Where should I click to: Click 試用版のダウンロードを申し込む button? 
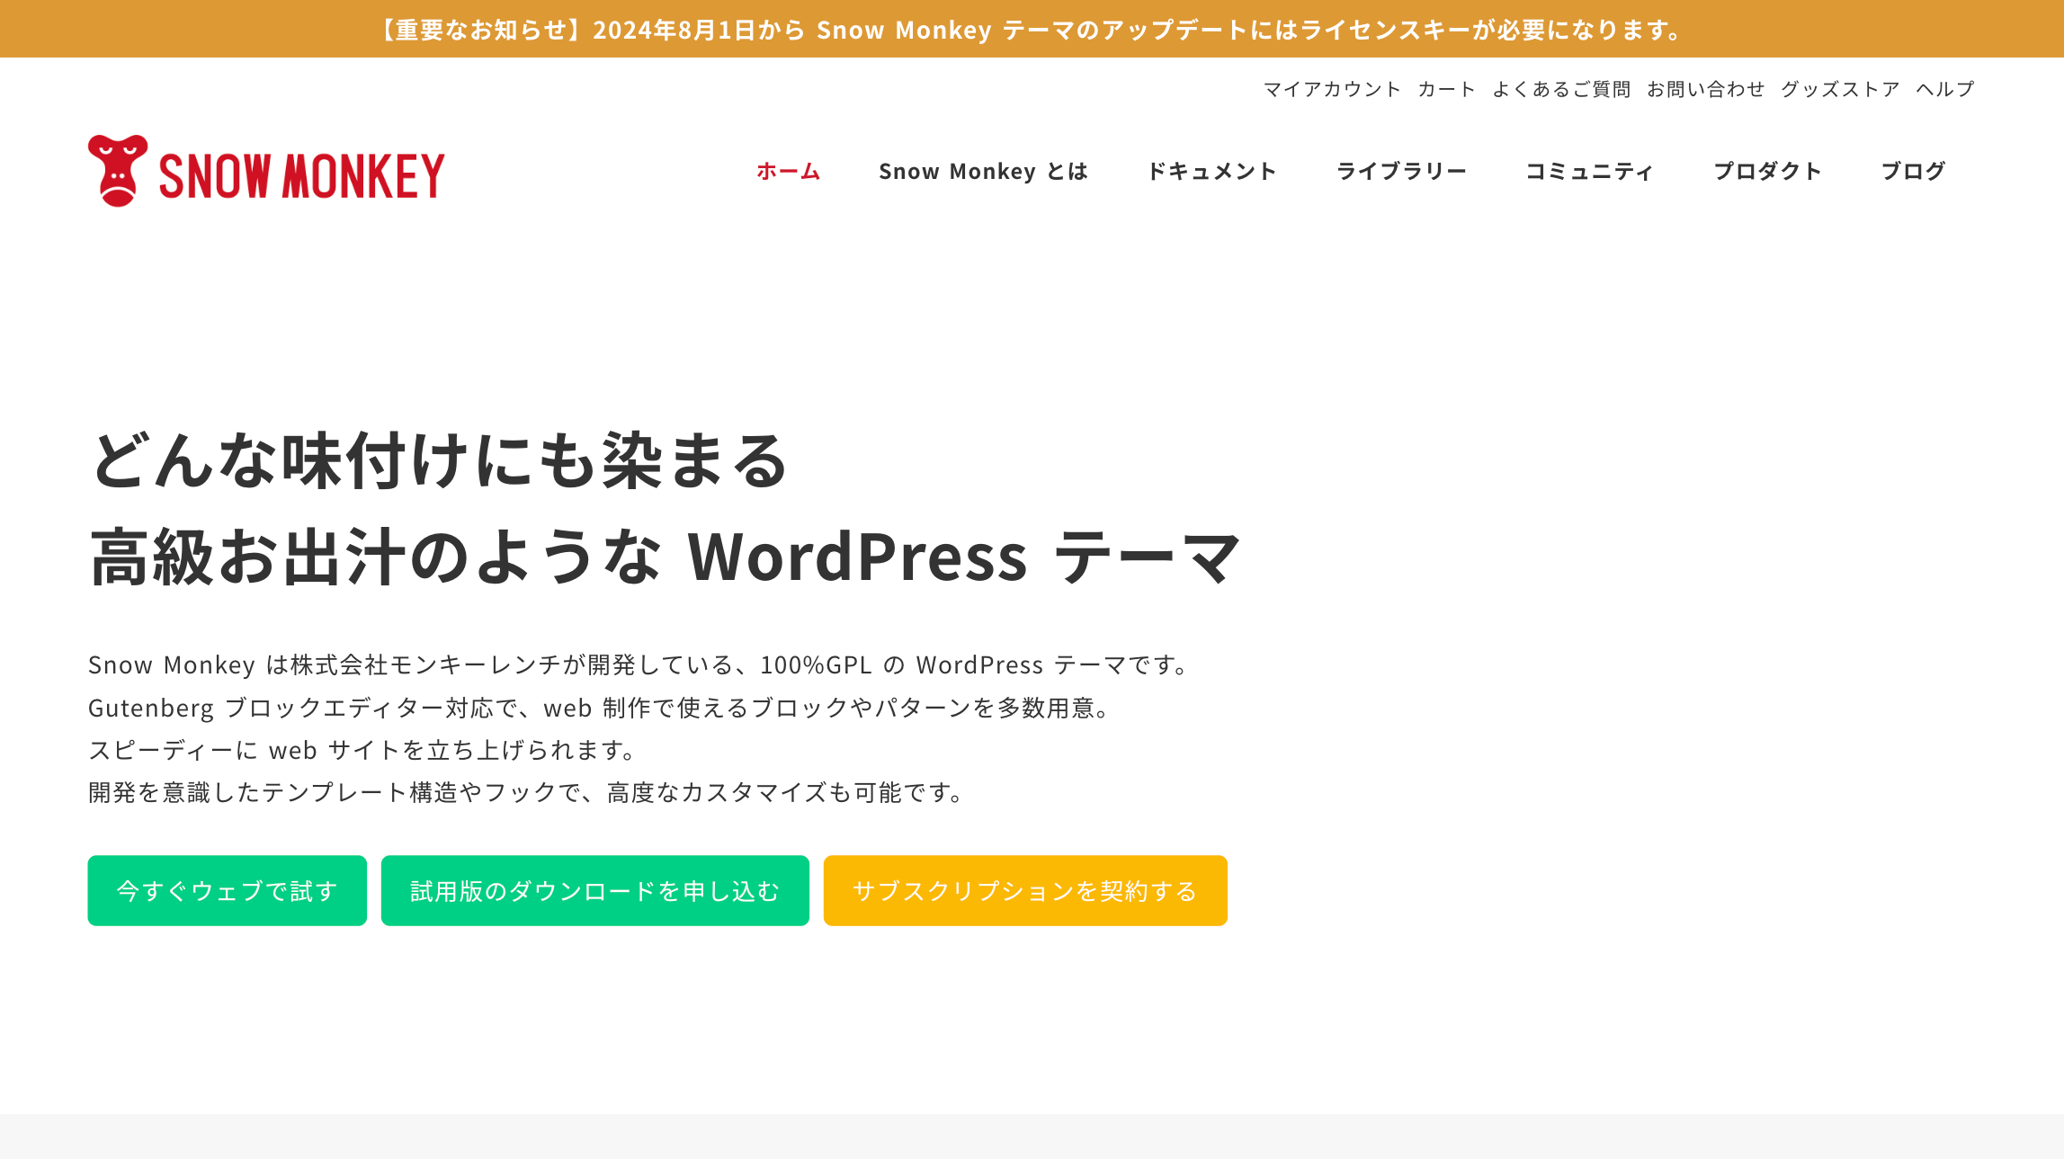(x=594, y=890)
